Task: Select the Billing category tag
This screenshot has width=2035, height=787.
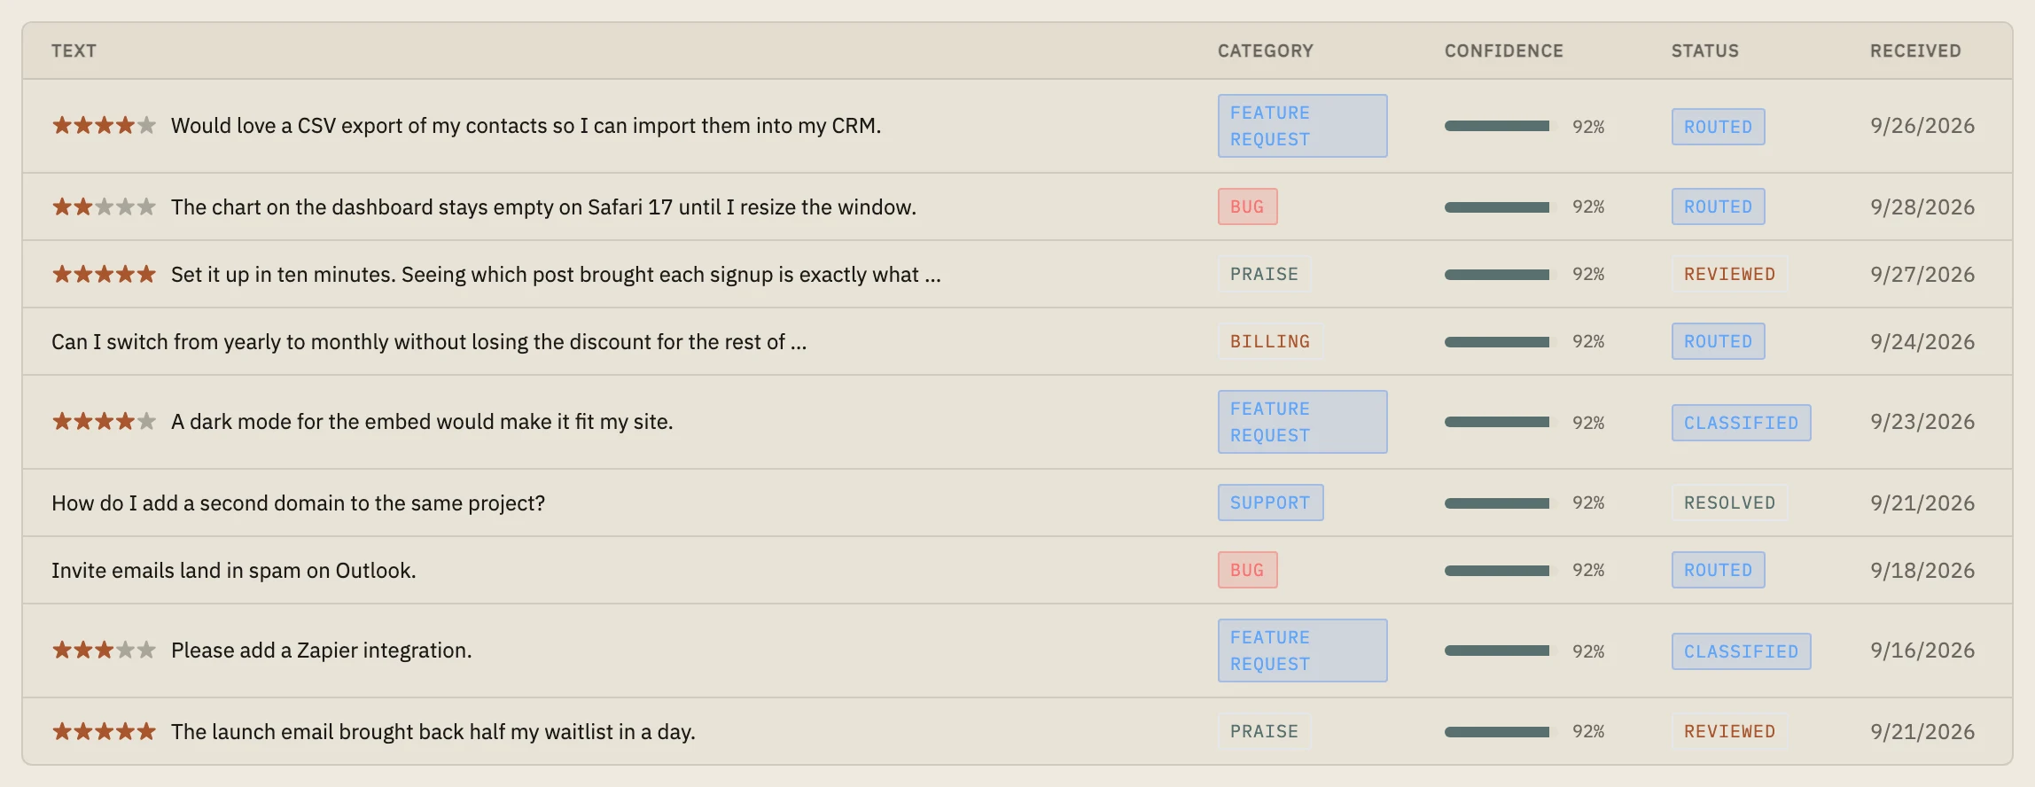Action: pyautogui.click(x=1269, y=341)
